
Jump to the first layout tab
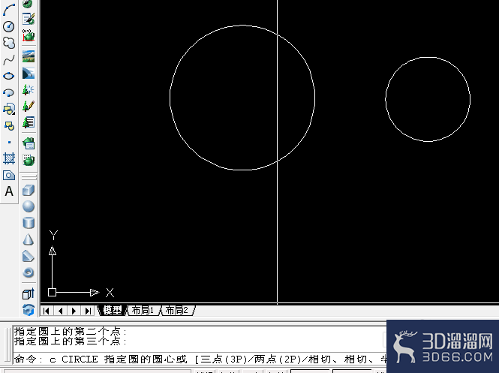47,311
